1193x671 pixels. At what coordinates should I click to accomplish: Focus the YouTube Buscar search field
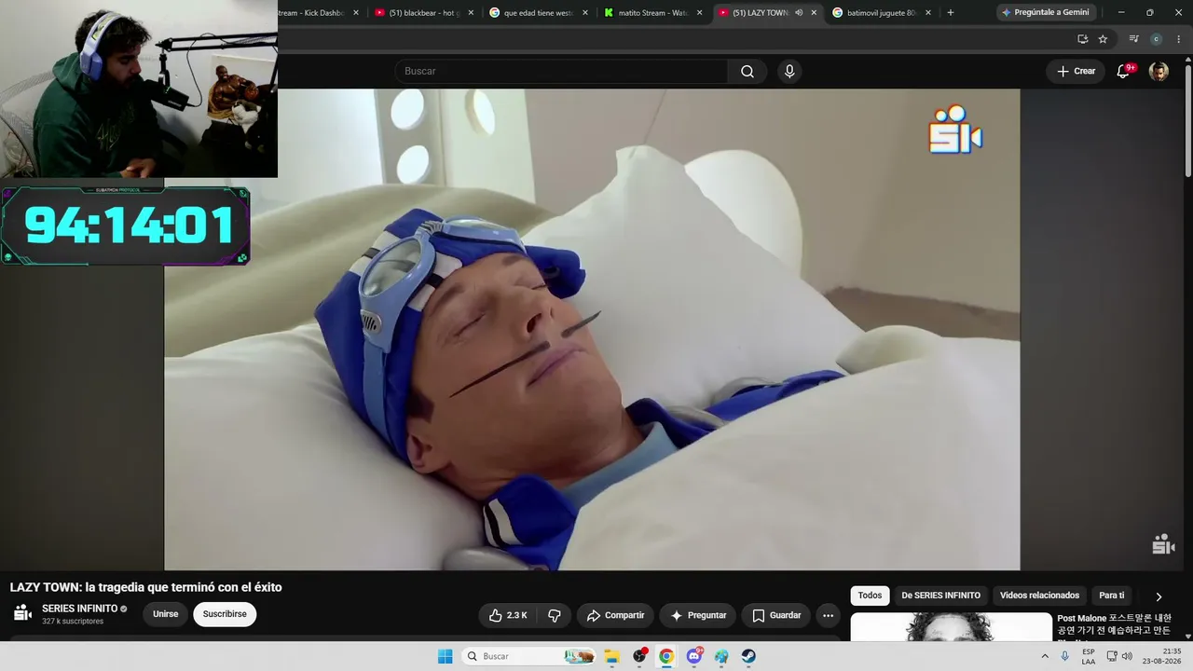562,71
